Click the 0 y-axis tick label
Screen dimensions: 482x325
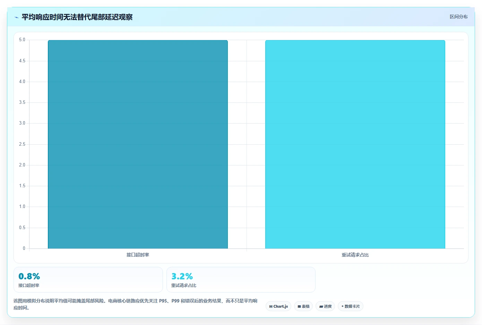point(24,248)
